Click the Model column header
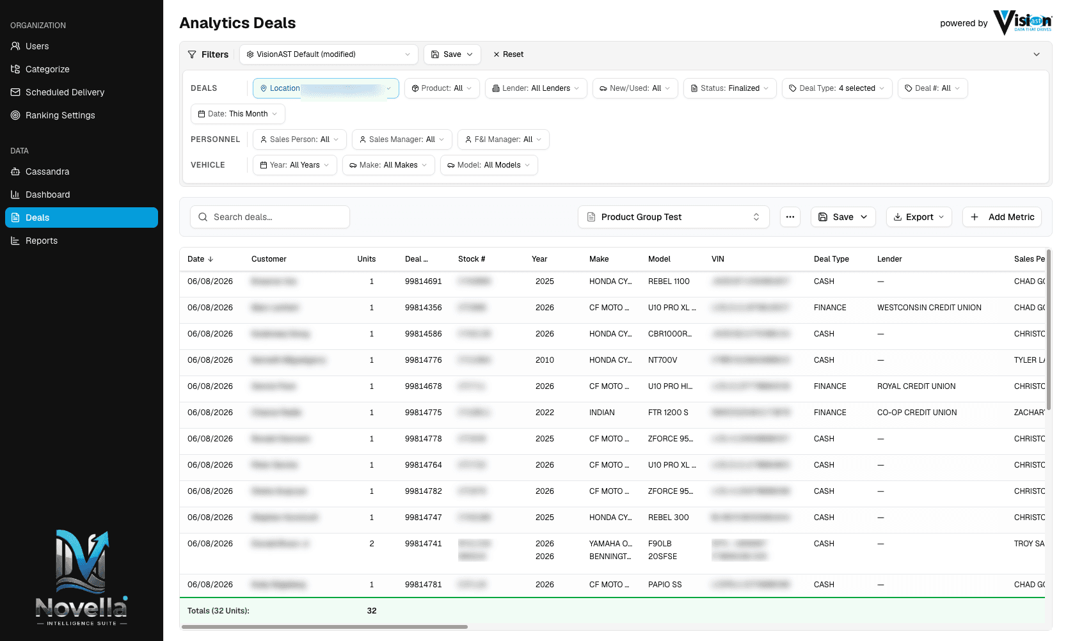The width and height of the screenshot is (1075, 641). pyautogui.click(x=659, y=259)
